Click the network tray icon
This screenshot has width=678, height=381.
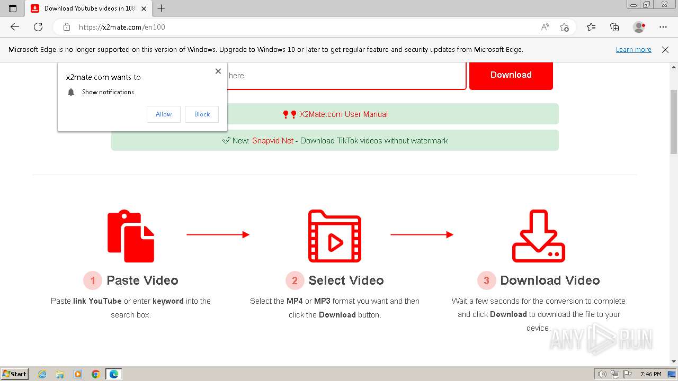(615, 374)
